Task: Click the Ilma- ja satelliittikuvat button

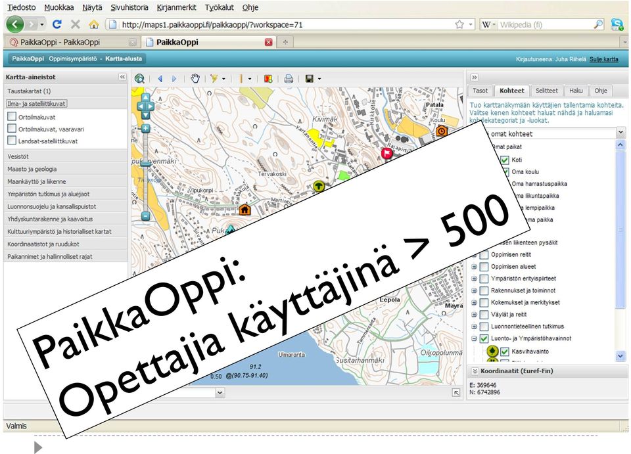Action: pyautogui.click(x=37, y=103)
